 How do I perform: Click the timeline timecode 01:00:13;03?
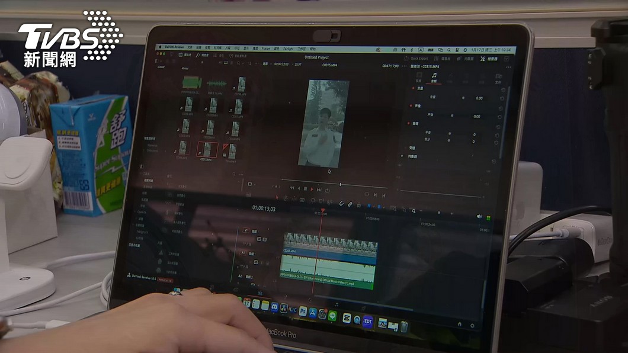264,208
